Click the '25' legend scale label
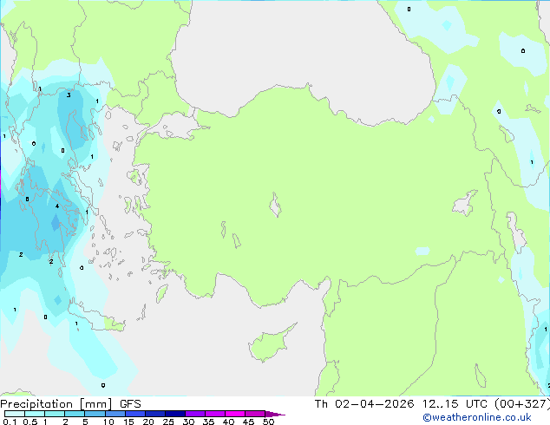 coord(168,422)
